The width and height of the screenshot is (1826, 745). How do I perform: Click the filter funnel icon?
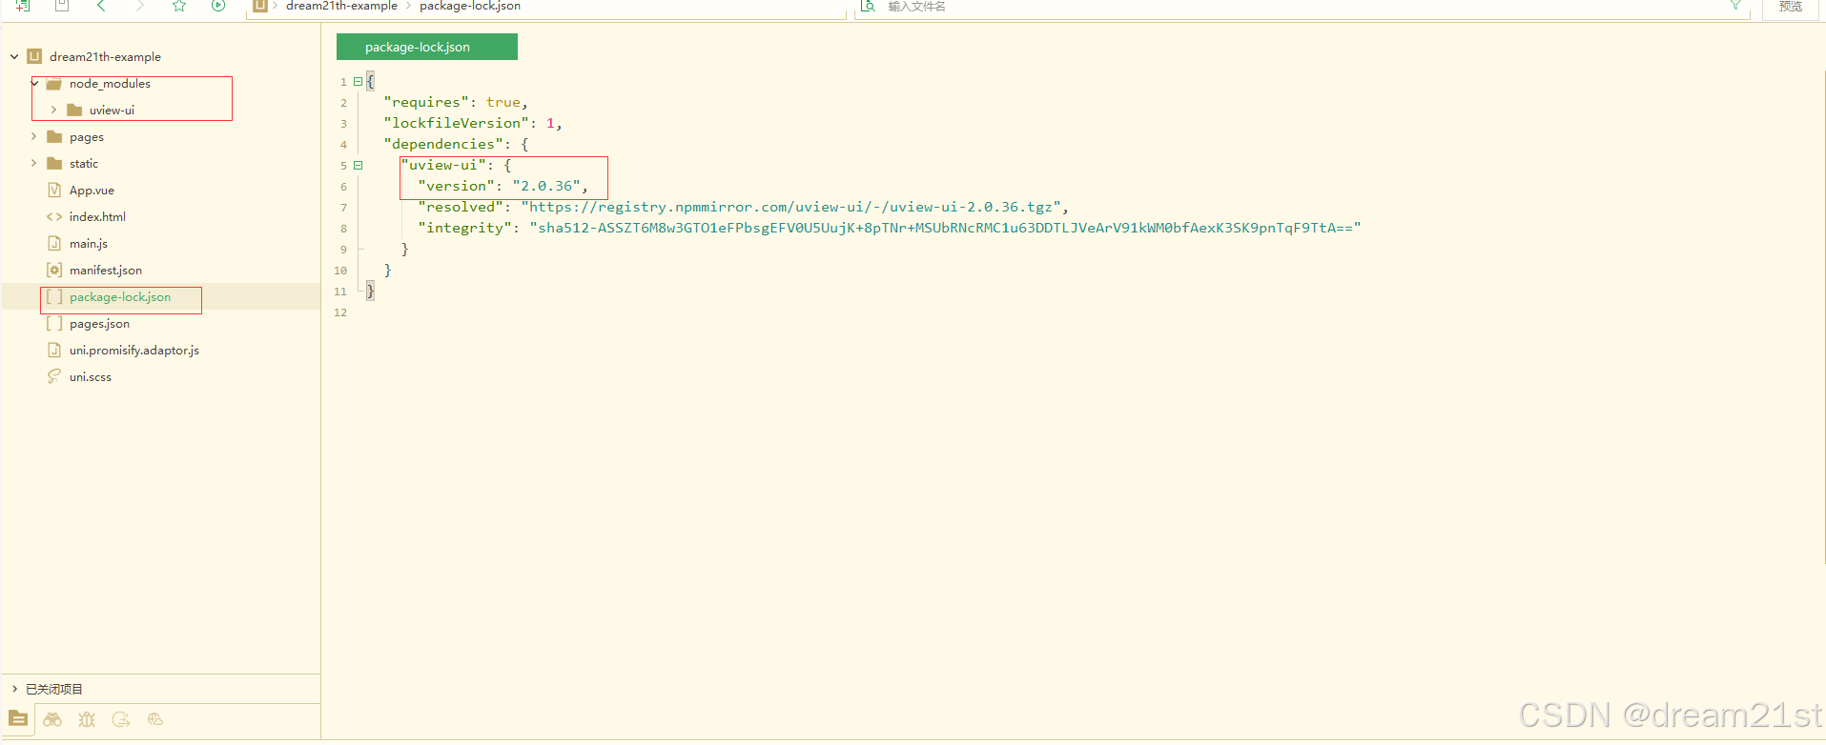[x=1735, y=6]
